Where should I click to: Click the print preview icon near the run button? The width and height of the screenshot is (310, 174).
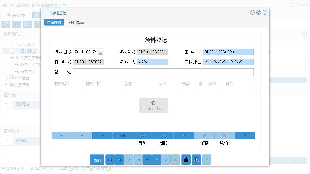[196, 160]
